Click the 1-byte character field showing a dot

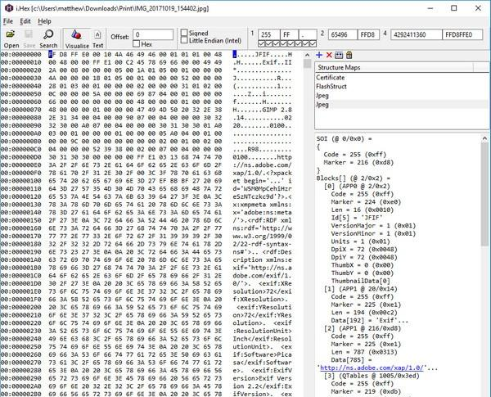(x=308, y=34)
